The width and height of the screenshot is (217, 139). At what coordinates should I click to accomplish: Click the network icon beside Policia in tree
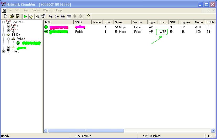click(x=13, y=39)
